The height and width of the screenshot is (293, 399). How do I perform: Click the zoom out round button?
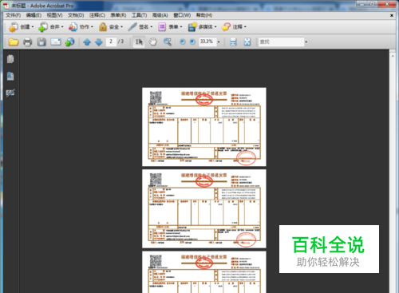(x=183, y=42)
